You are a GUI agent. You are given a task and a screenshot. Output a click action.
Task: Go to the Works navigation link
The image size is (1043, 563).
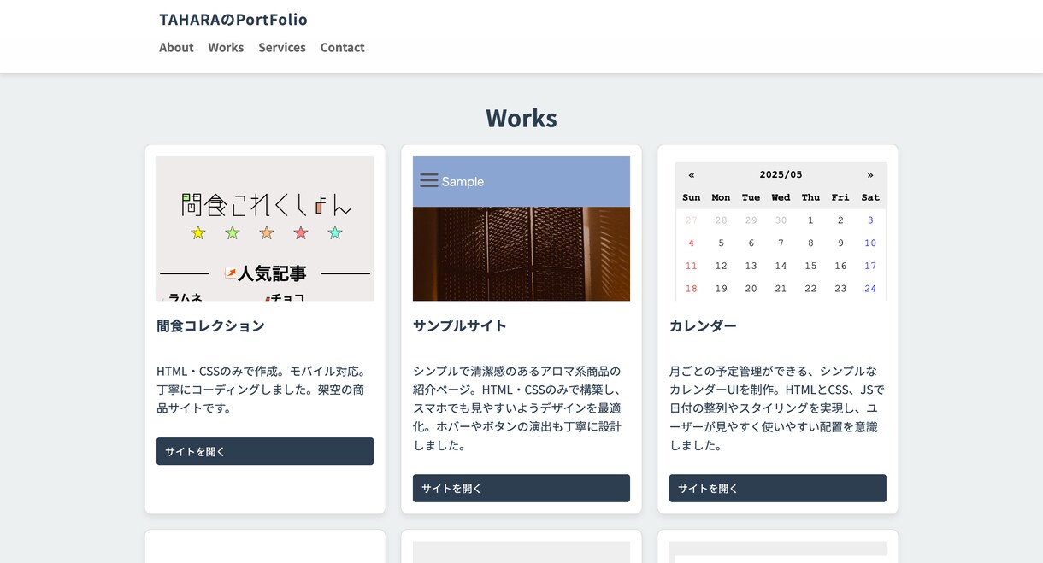[226, 47]
